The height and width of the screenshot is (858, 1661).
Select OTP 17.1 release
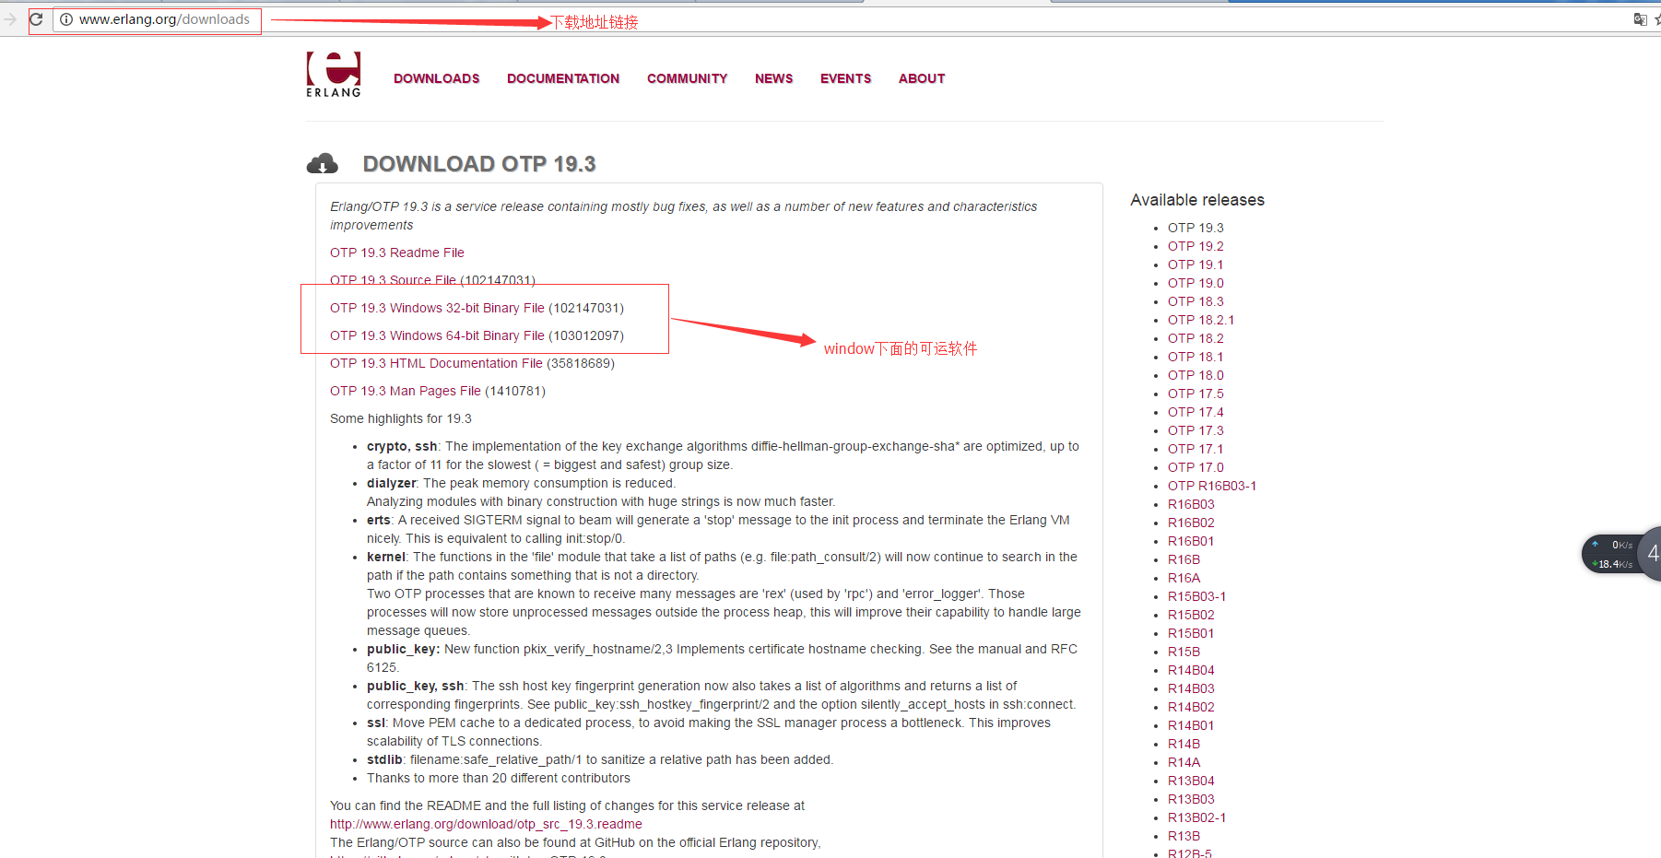1196,449
